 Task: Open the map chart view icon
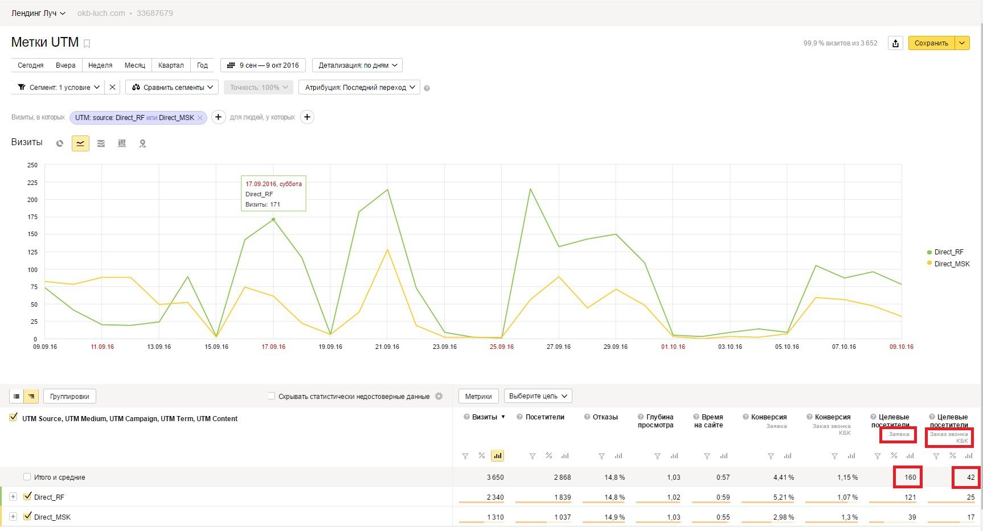(x=142, y=143)
